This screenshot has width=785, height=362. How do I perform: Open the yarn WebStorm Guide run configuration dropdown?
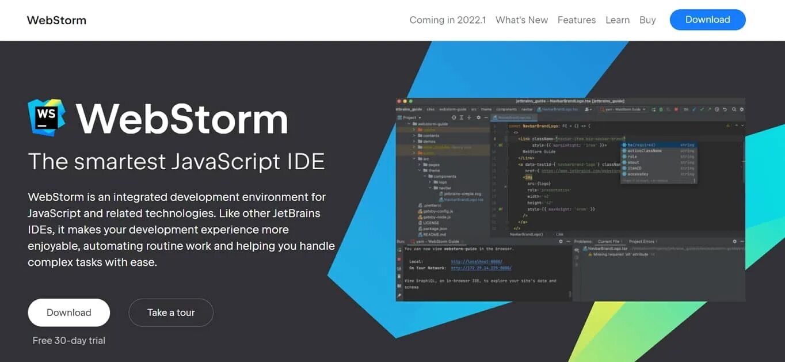pyautogui.click(x=623, y=109)
